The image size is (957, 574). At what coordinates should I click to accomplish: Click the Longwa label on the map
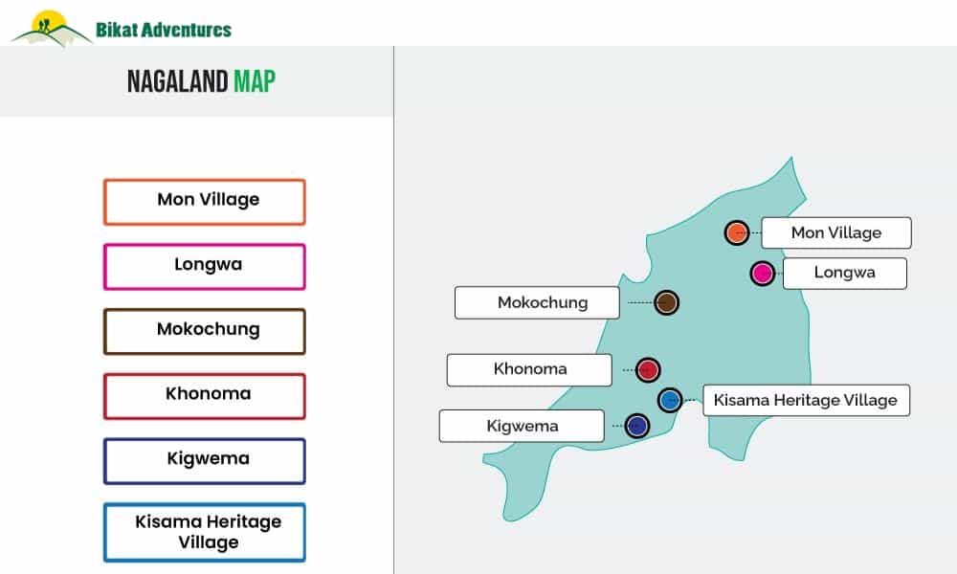click(845, 273)
